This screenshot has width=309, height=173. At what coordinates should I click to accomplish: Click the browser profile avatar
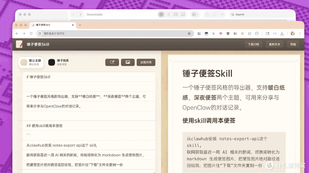(293, 34)
